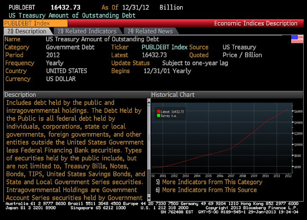Click the Period value 2012
Viewport: 307px width, 220px height.
click(x=53, y=55)
